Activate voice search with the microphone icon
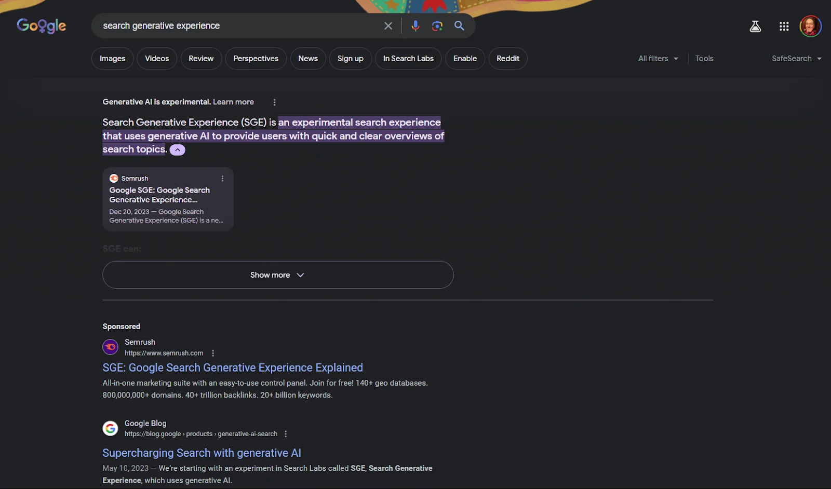Image resolution: width=831 pixels, height=489 pixels. (415, 25)
